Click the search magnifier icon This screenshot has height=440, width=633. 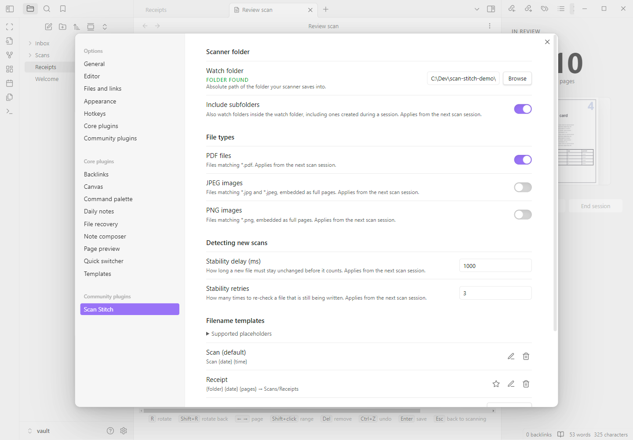[47, 9]
